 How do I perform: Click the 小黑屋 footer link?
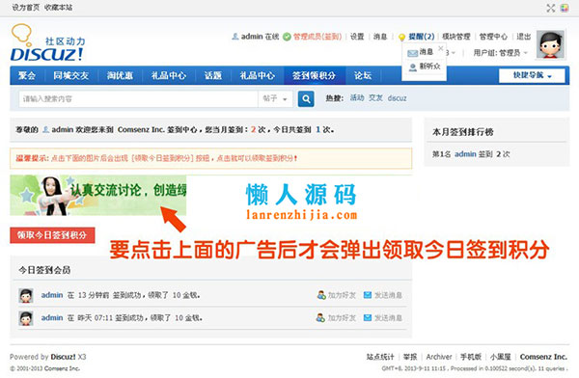click(500, 357)
